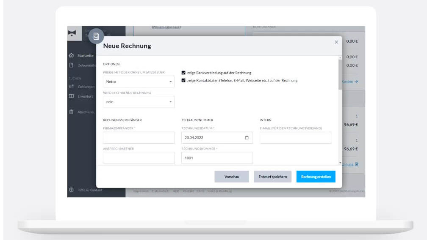Uncheck 'zeige Kontaktdaten' on invoice checkbox
Image resolution: width=427 pixels, height=240 pixels.
click(x=183, y=80)
